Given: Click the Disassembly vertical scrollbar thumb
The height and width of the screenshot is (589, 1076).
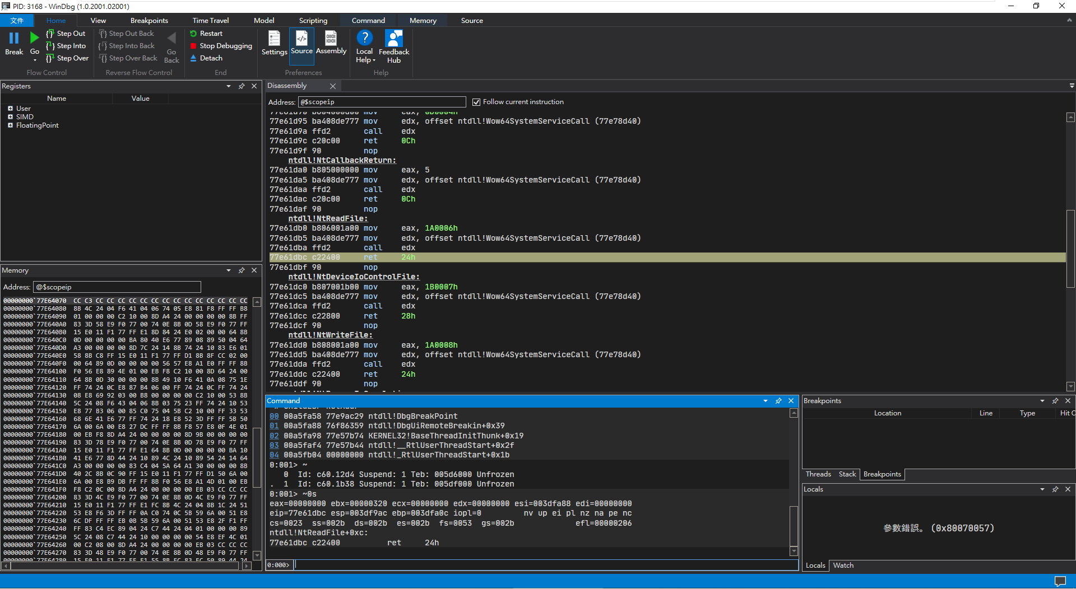Looking at the screenshot, I should (1071, 249).
